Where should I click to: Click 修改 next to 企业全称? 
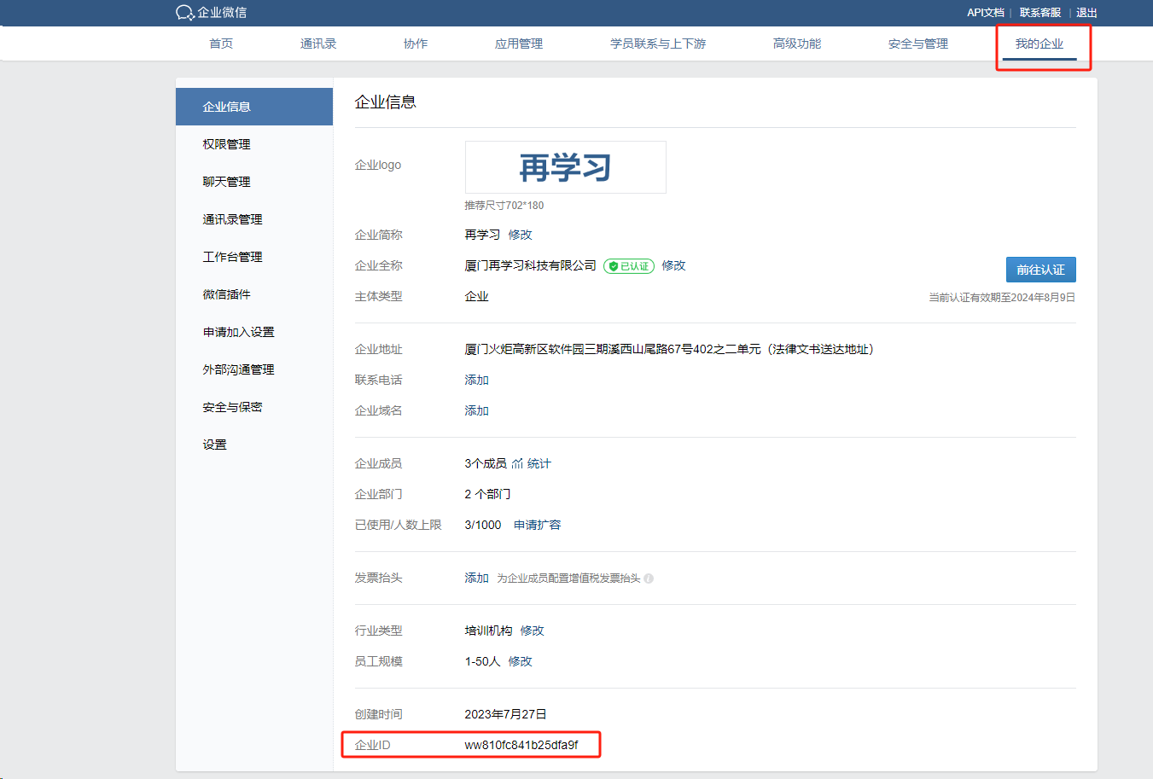(x=673, y=265)
